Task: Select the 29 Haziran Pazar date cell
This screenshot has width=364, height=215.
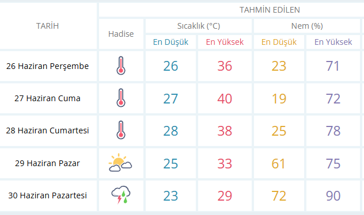Action: [47, 163]
